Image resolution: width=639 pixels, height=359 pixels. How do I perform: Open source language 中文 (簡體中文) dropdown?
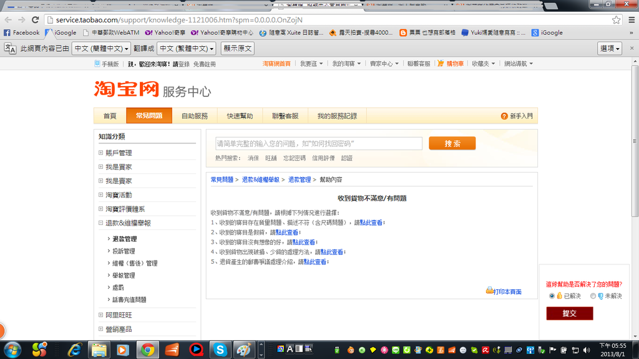pos(101,49)
